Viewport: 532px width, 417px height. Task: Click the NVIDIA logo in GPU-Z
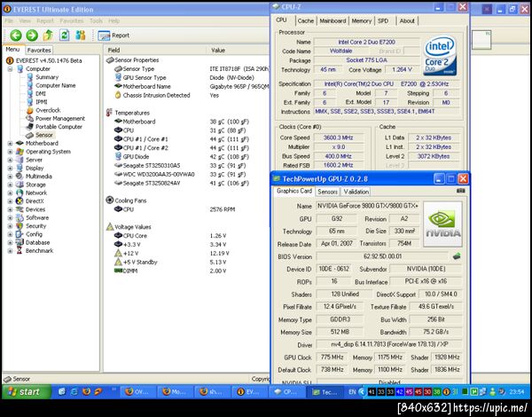[441, 222]
